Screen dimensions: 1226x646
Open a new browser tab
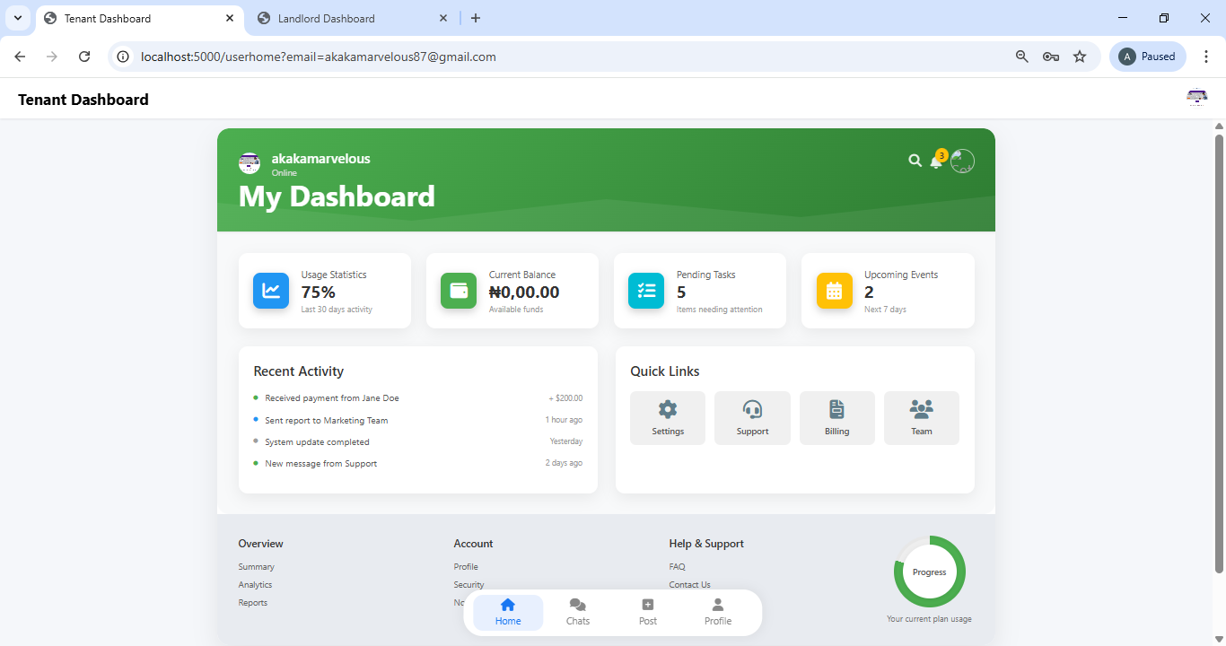click(476, 18)
